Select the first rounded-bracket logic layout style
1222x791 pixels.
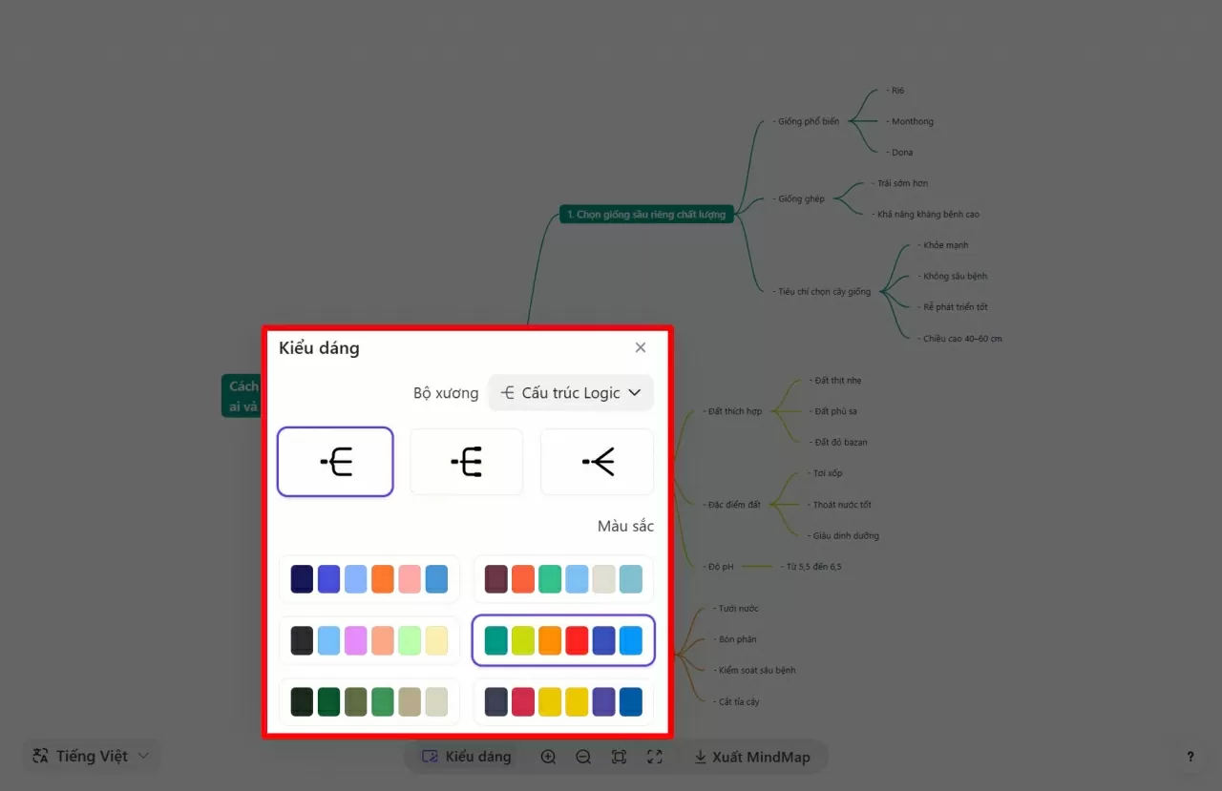pyautogui.click(x=335, y=462)
